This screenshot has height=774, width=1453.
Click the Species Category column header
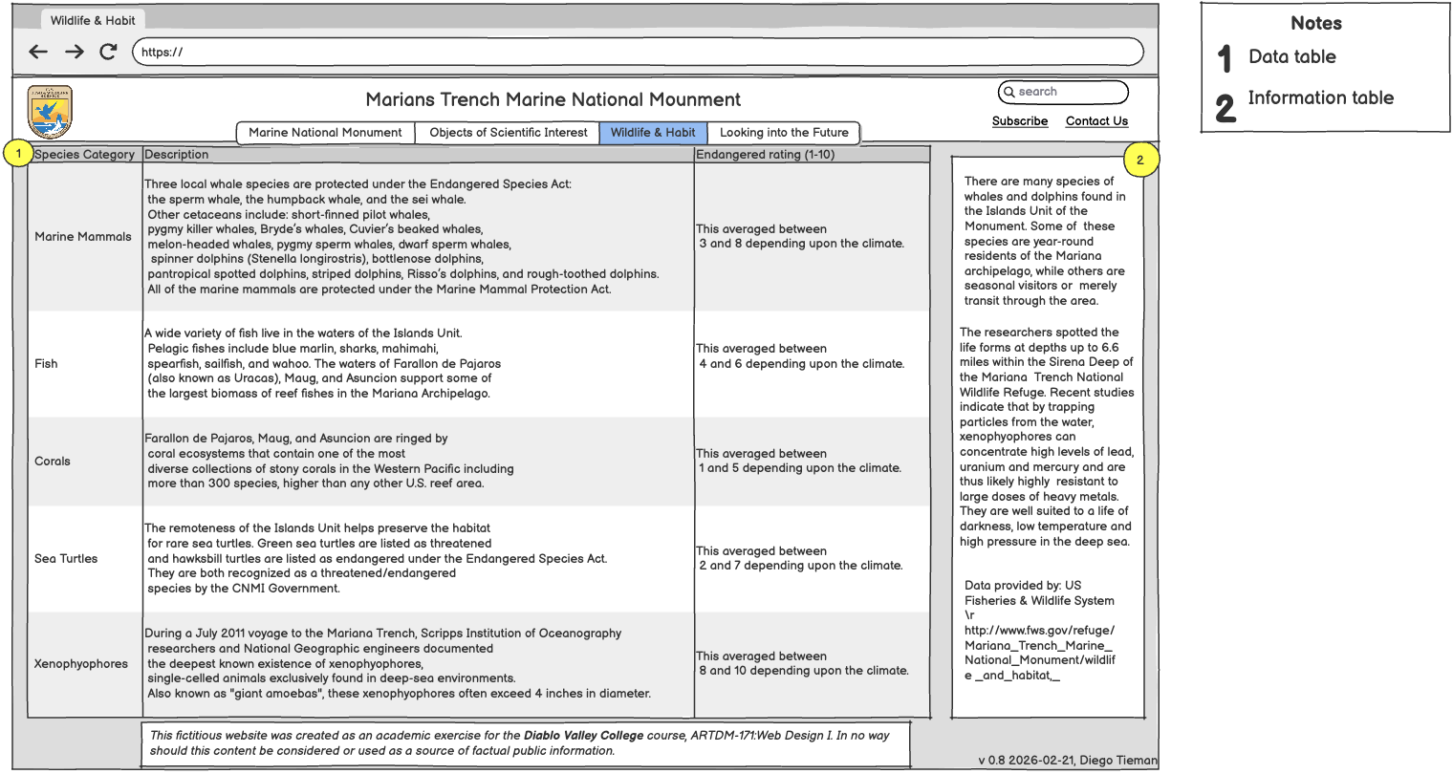pos(85,154)
